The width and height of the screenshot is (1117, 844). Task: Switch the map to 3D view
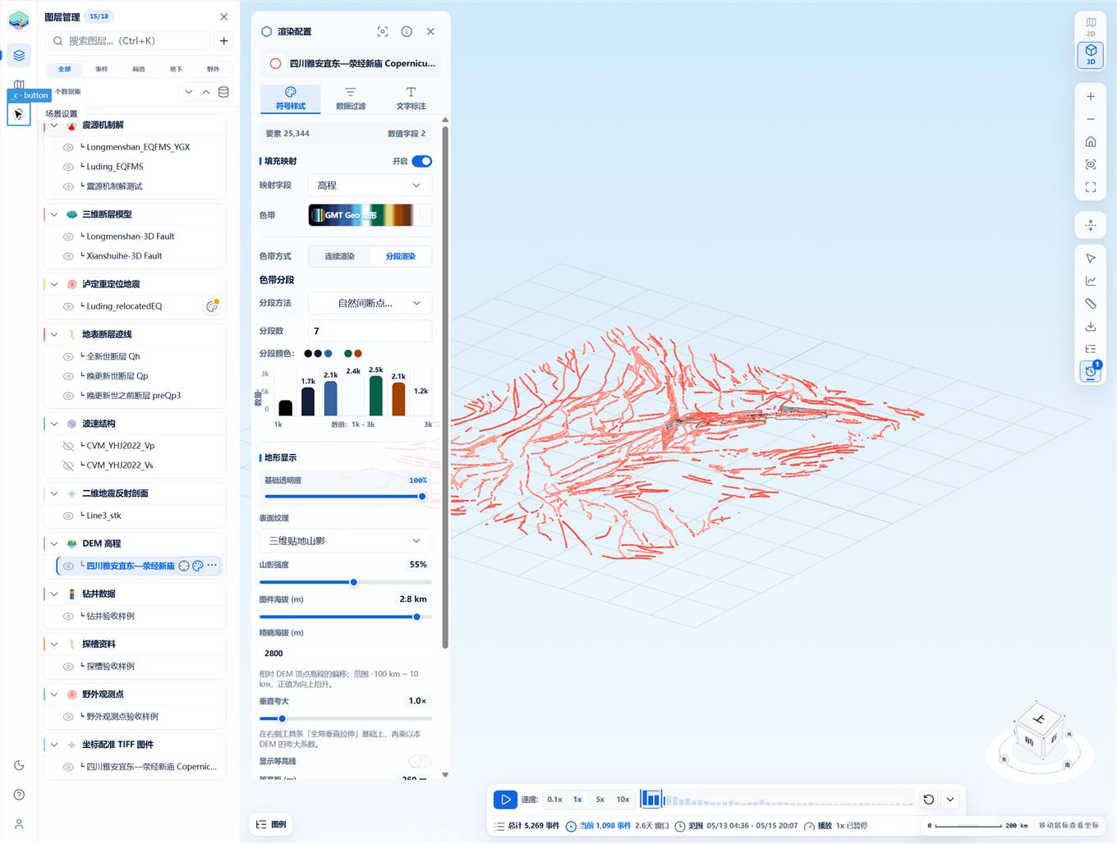1091,54
